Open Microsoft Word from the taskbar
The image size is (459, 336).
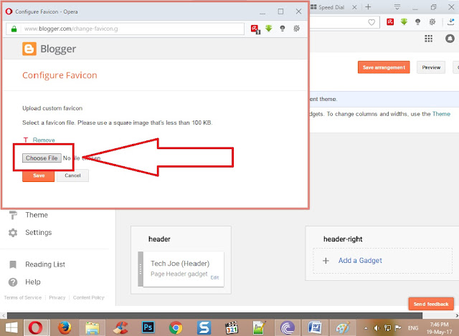(x=315, y=327)
